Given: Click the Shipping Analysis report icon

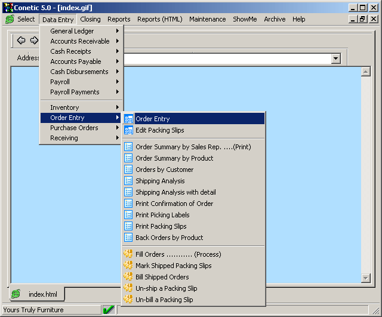Looking at the screenshot, I should (x=128, y=181).
